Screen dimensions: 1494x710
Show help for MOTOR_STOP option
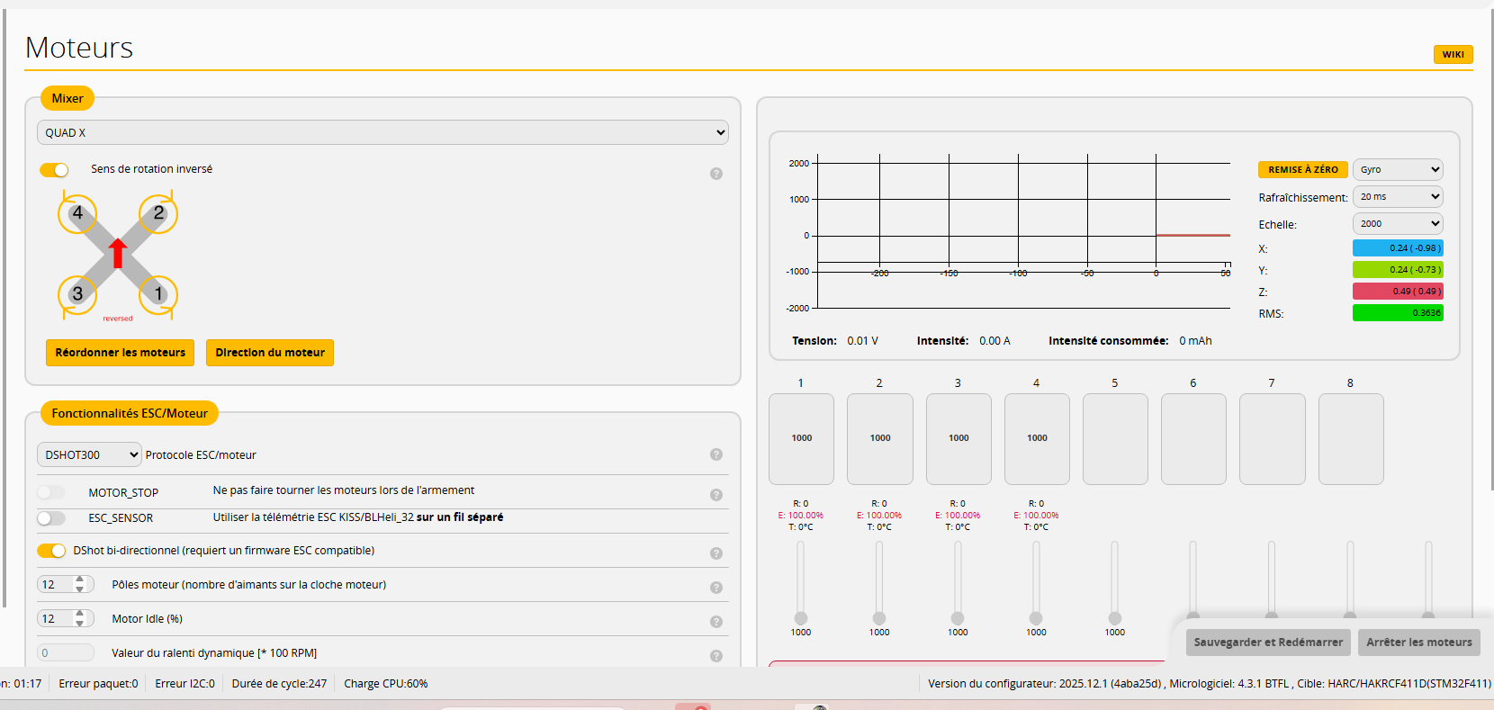tap(715, 495)
